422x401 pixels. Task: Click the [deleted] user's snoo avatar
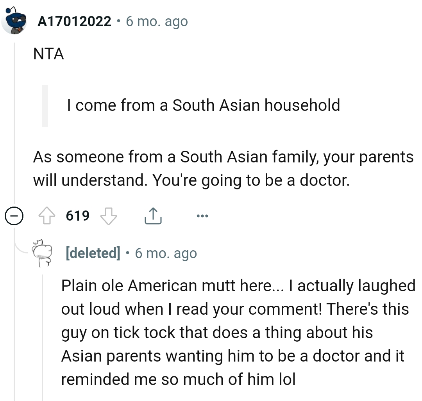pyautogui.click(x=42, y=253)
